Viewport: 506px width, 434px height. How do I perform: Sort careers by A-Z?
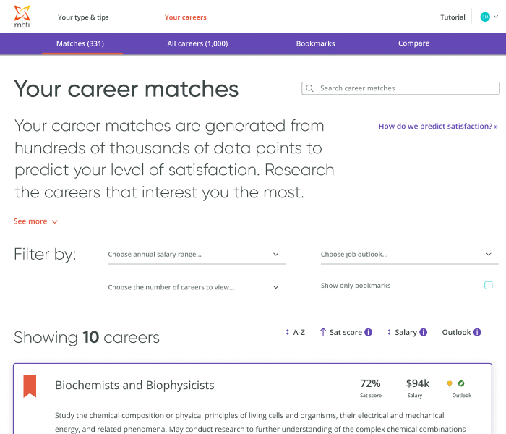[x=295, y=333]
